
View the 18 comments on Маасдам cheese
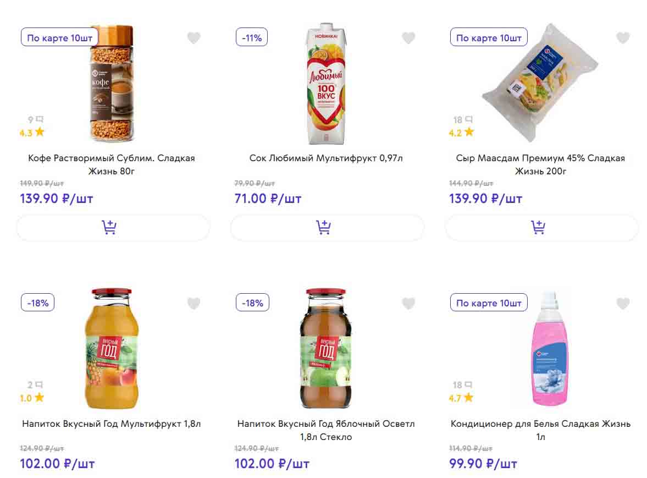[x=463, y=119]
